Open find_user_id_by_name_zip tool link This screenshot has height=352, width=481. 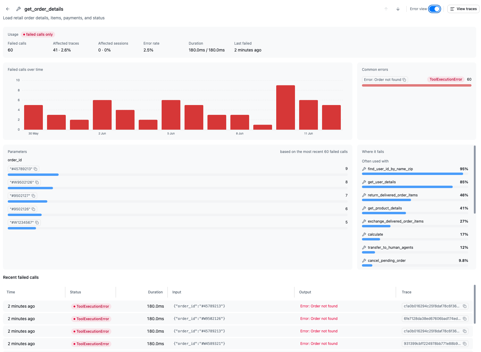click(390, 169)
